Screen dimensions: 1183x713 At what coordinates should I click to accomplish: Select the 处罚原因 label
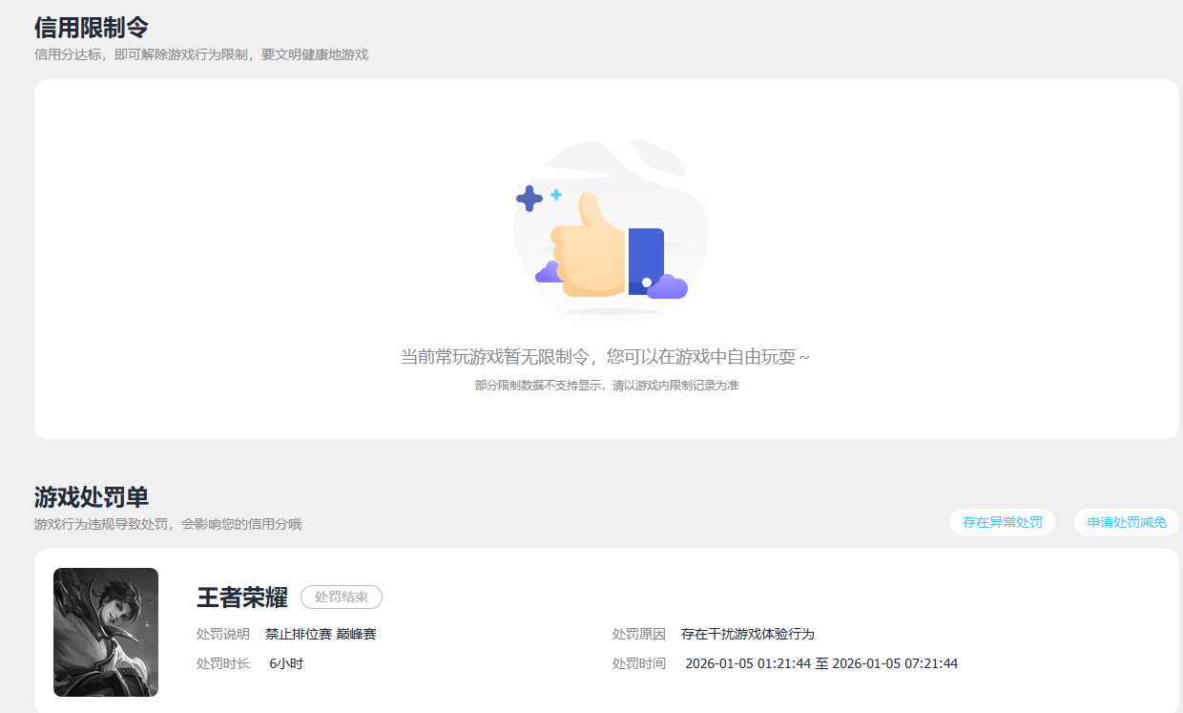639,634
